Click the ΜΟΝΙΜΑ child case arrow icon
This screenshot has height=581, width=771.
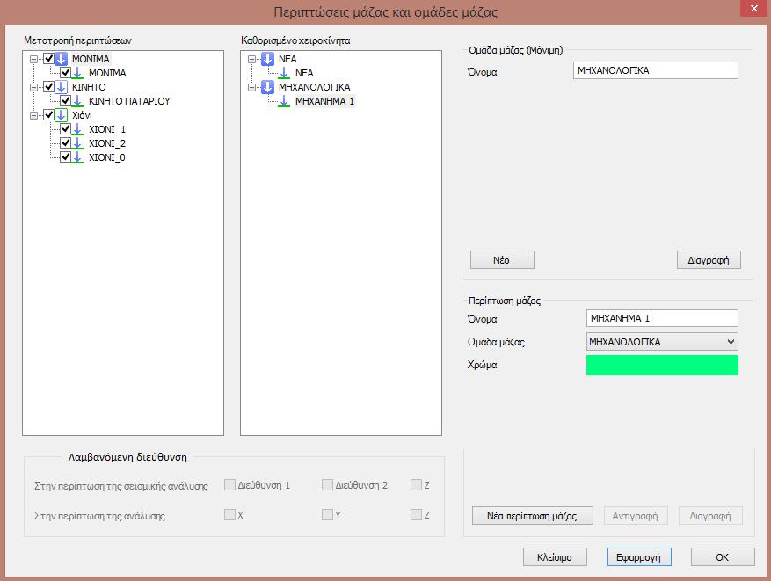tap(77, 73)
